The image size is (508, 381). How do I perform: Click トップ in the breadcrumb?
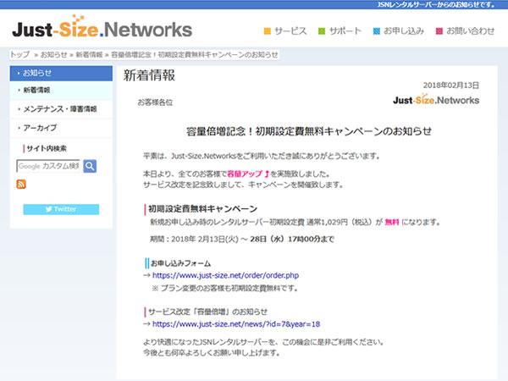tap(20, 54)
